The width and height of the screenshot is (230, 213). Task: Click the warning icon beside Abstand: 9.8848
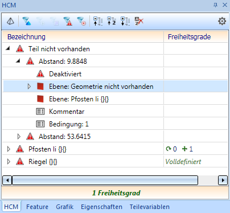pos(30,62)
